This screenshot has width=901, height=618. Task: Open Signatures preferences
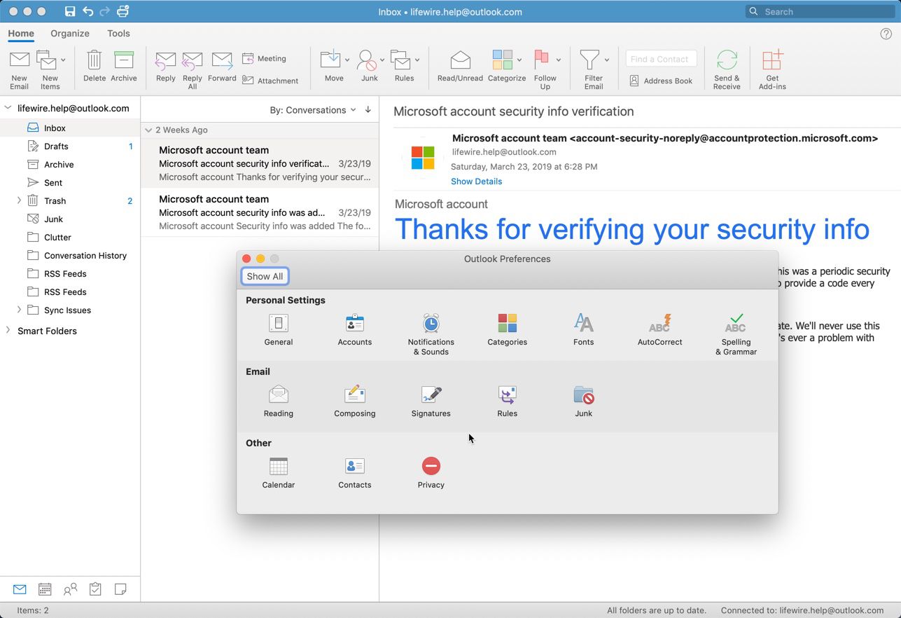pos(431,401)
